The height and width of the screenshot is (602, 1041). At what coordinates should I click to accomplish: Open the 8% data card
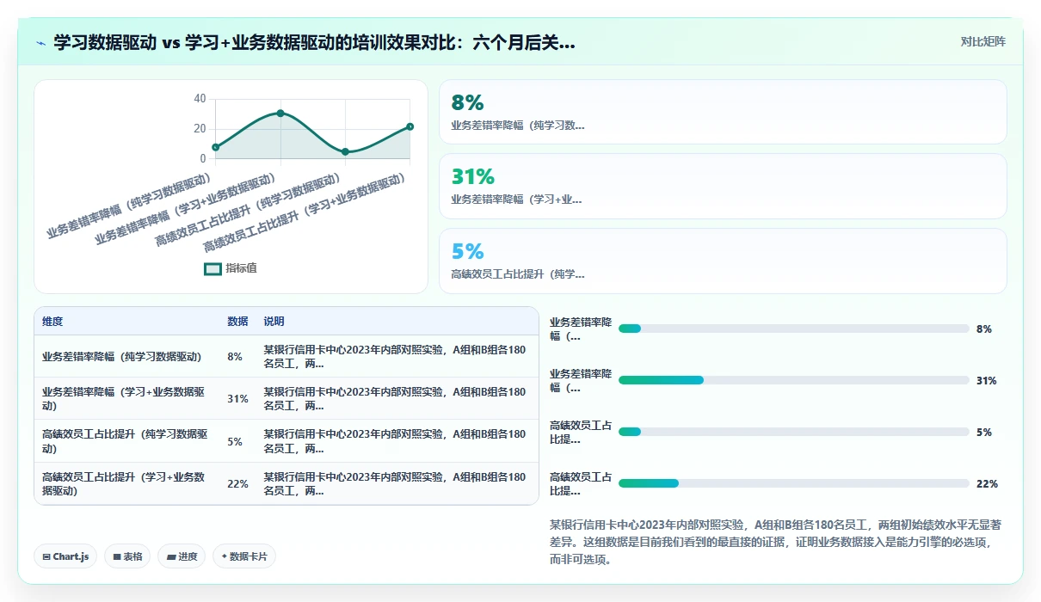723,112
